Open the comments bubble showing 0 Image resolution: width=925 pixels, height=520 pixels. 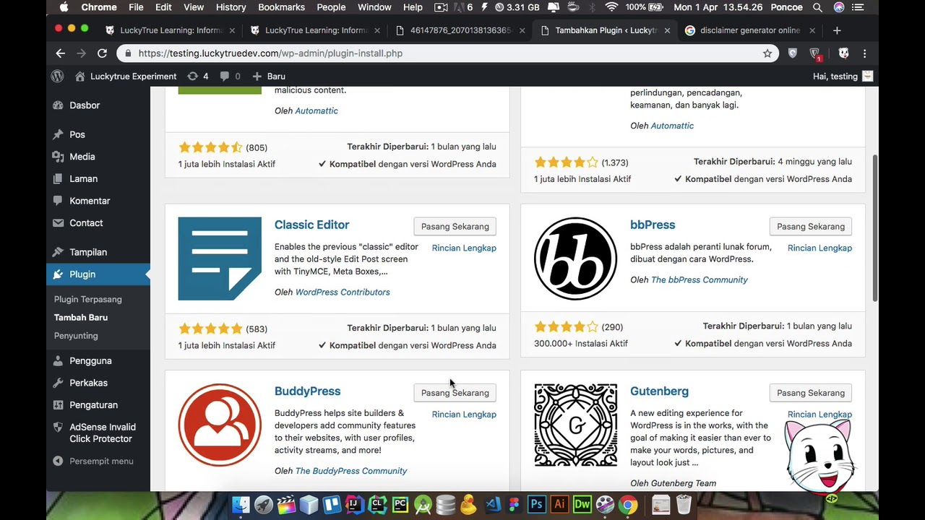[230, 76]
